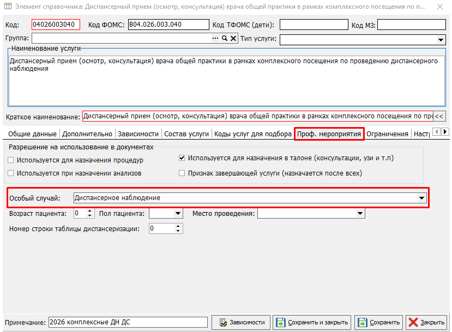Viewport: 452px width, 332px height.
Task: Click the Наименование услуги text area
Action: tap(227, 81)
